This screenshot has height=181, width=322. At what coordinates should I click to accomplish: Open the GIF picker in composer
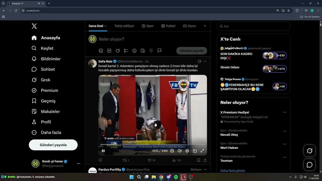(x=109, y=51)
